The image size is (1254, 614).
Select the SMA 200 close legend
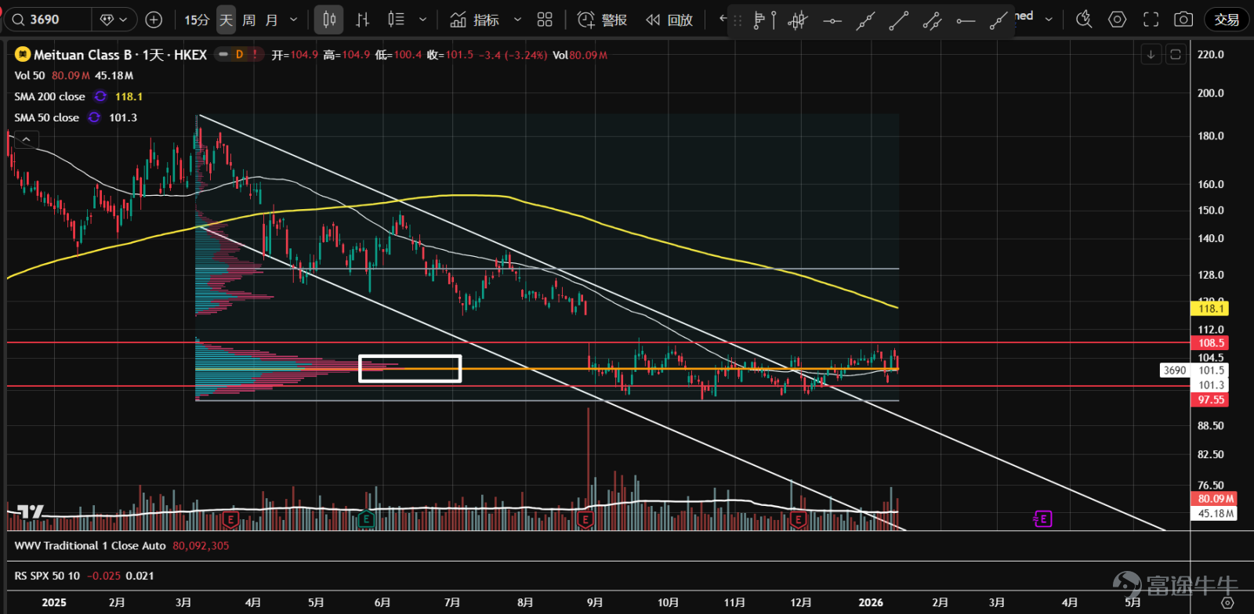coord(49,96)
